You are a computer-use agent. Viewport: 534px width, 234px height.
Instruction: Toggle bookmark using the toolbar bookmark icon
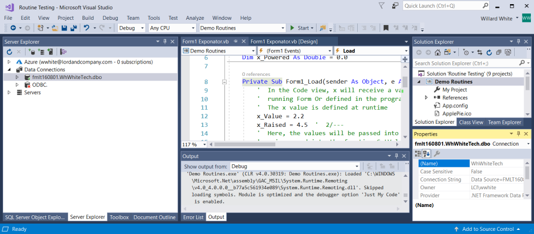[386, 28]
